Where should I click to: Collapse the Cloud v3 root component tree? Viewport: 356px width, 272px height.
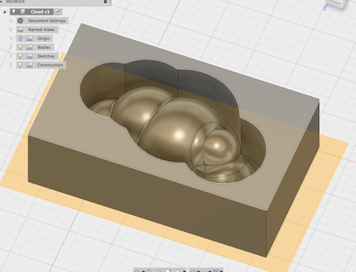(x=5, y=12)
